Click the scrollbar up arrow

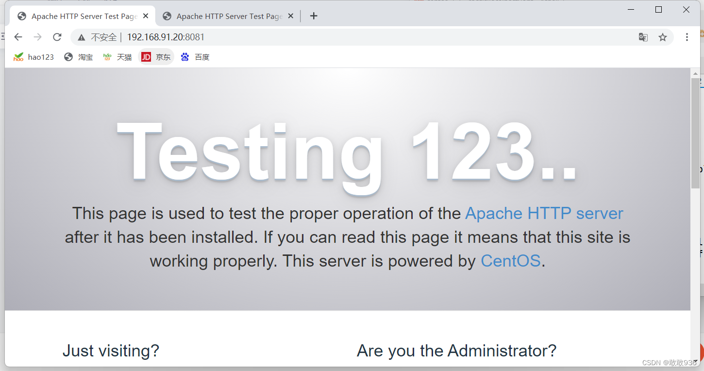[696, 73]
